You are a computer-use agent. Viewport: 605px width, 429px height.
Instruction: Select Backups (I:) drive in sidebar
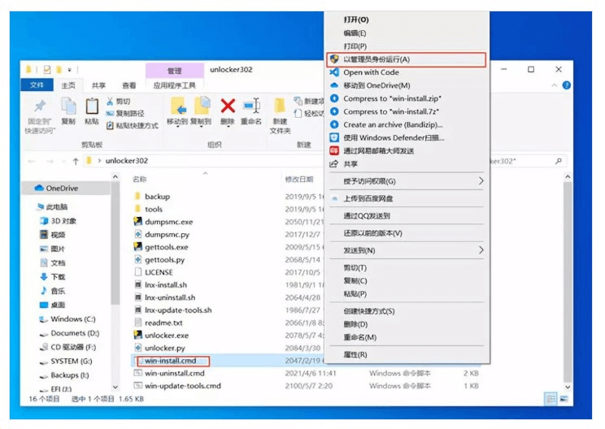click(64, 375)
